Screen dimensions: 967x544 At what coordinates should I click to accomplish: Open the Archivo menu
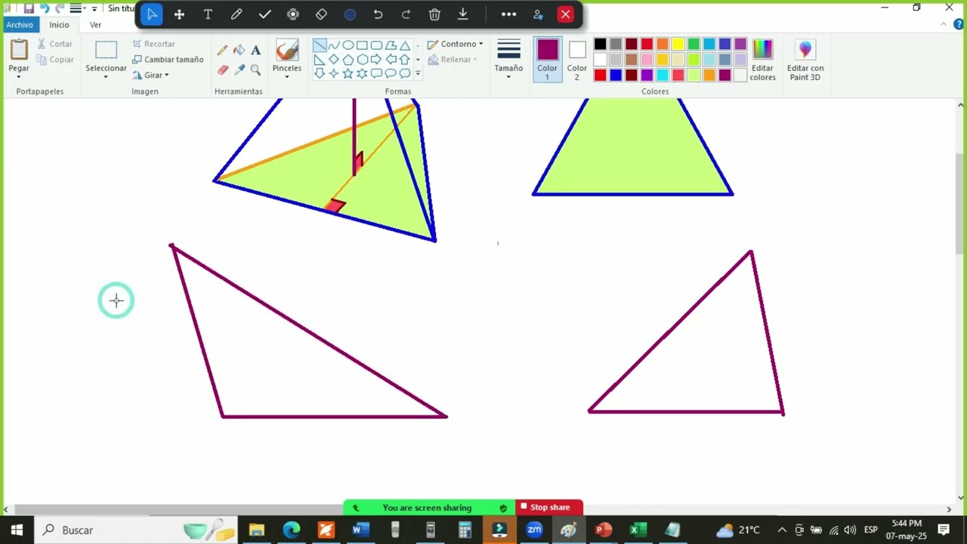(x=20, y=25)
